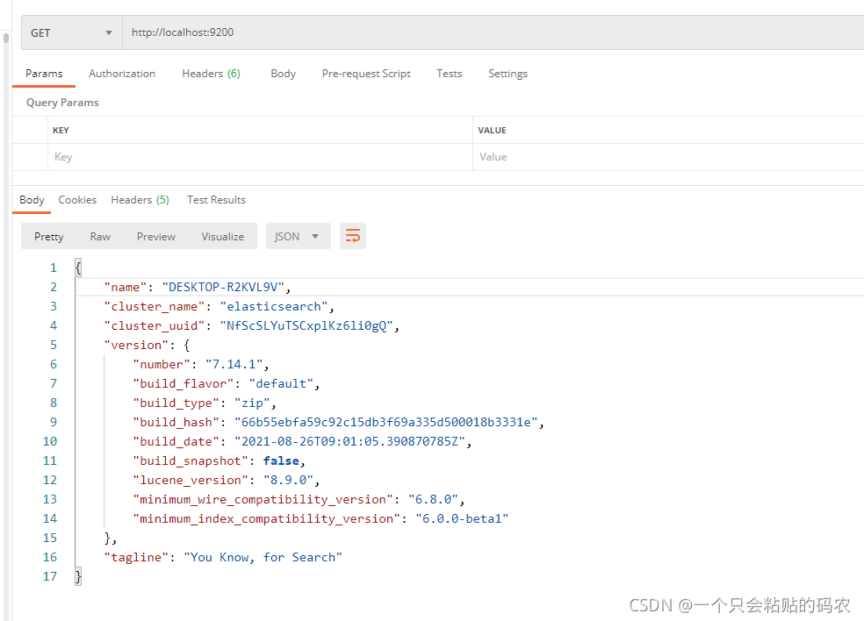Open the Pre-request Script tab
Screen dimensions: 864x621
coord(366,74)
